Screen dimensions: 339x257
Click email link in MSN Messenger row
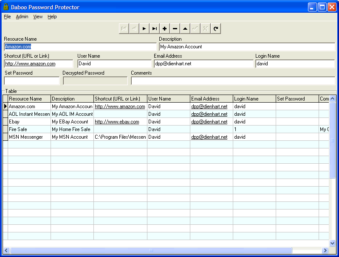[x=209, y=137]
